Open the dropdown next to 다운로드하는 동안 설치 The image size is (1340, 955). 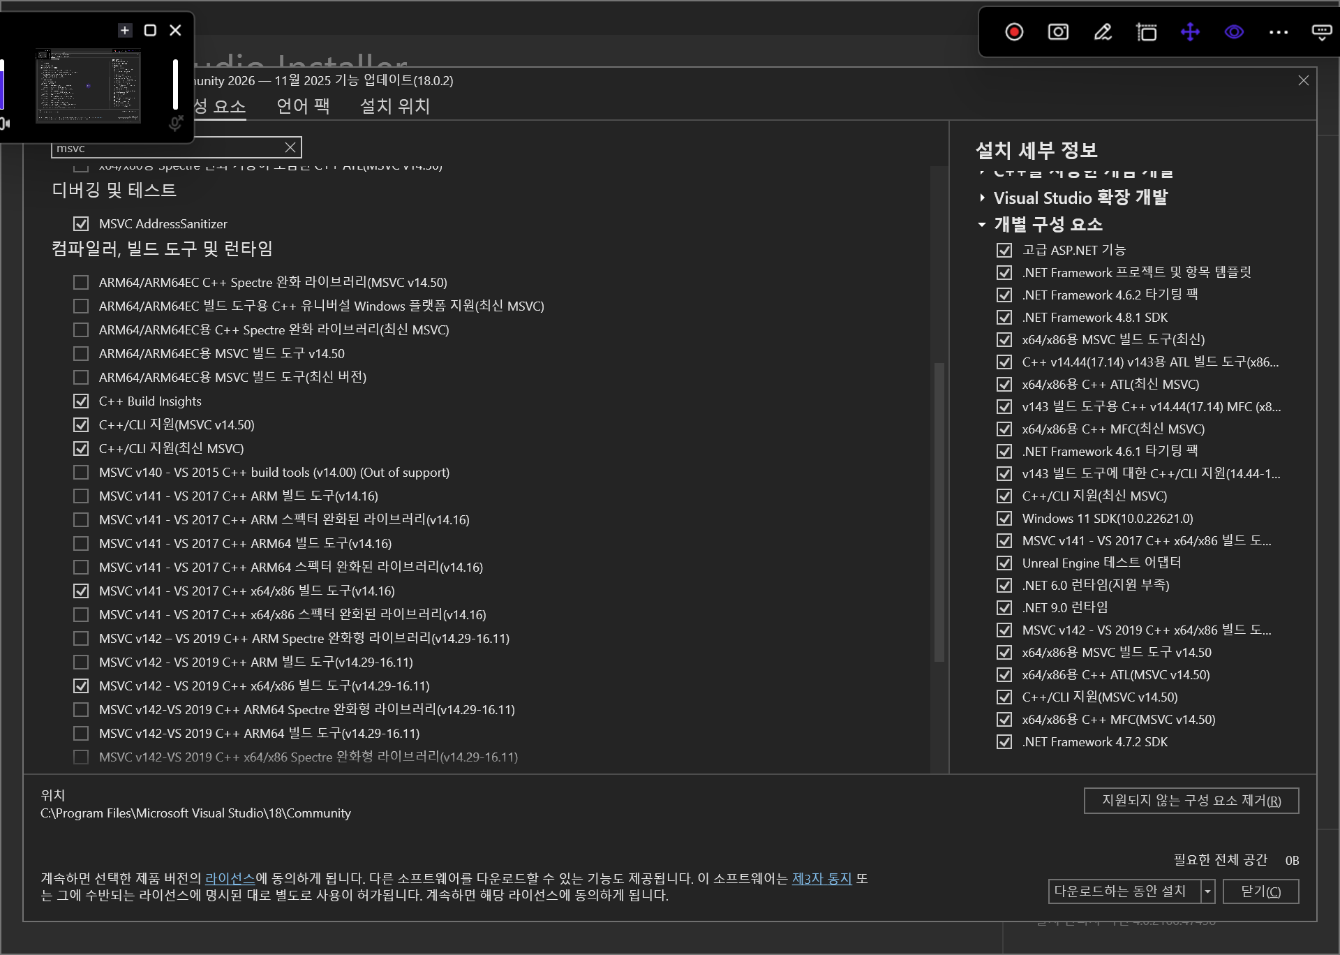pos(1207,891)
